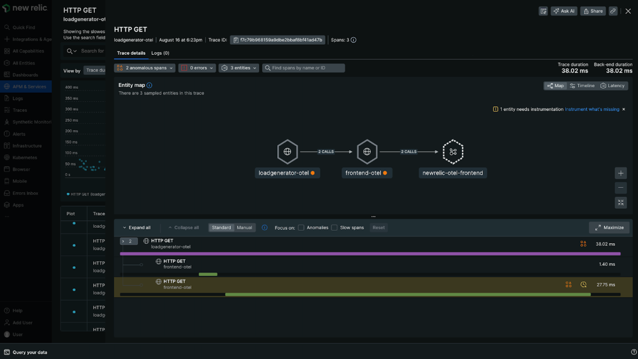
Task: Click Collapse all spans
Action: pos(183,227)
